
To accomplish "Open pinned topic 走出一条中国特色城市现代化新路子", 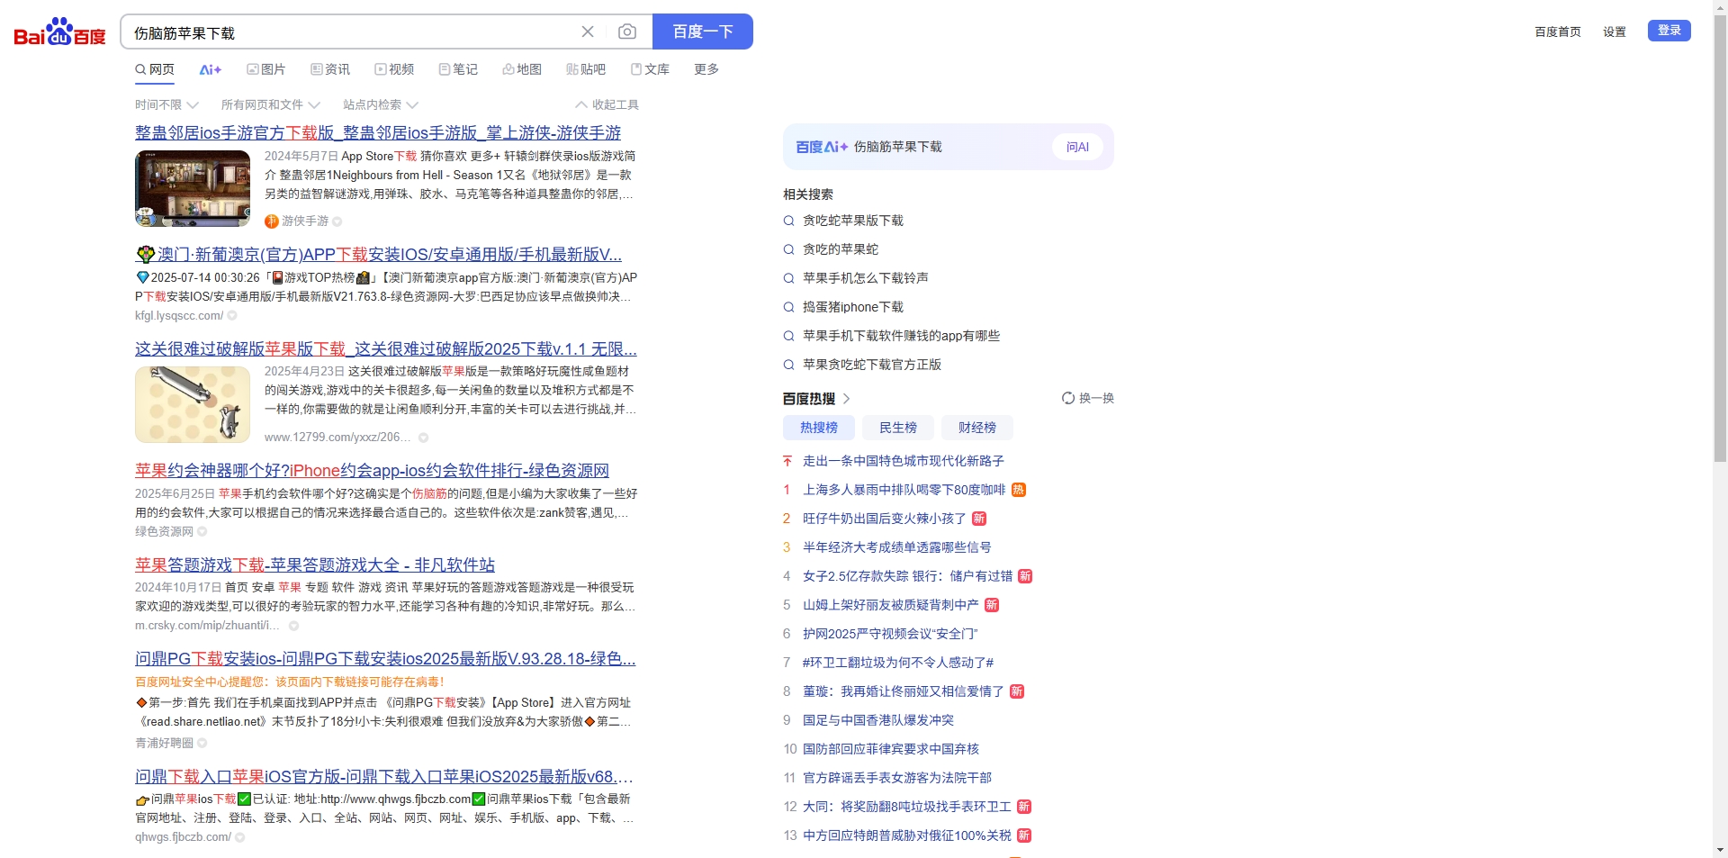I will [904, 461].
